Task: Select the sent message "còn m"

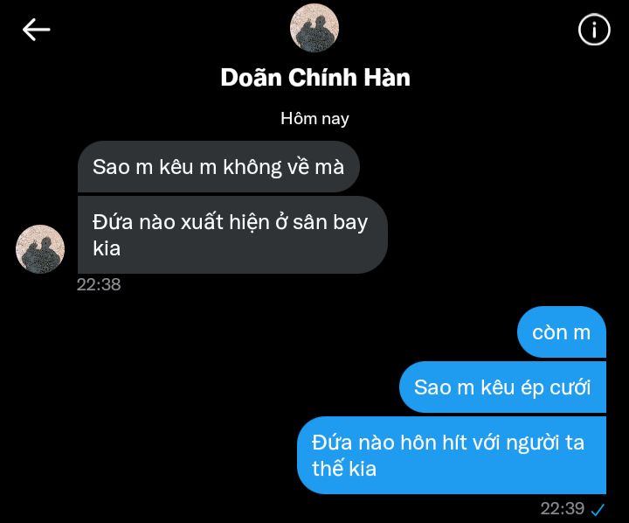Action: tap(562, 331)
